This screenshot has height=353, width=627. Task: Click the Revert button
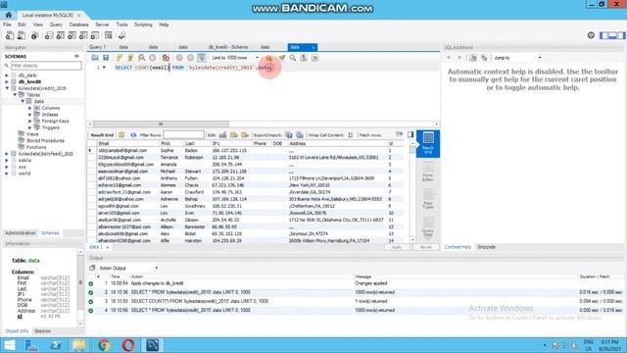pos(426,247)
